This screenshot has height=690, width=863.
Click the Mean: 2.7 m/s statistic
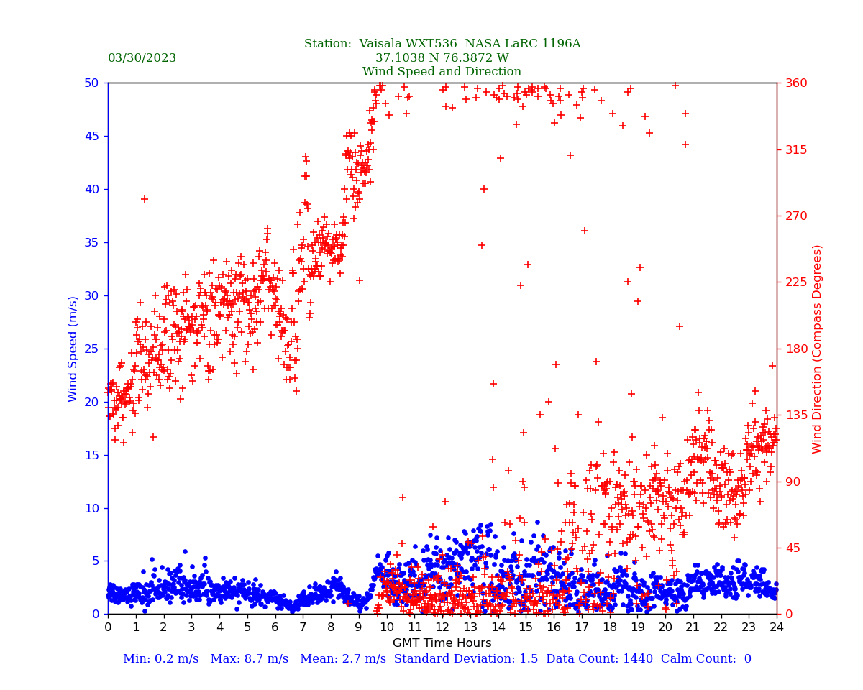(344, 659)
